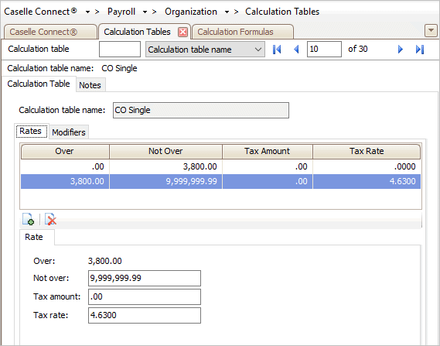Click the Tax rate input field
This screenshot has height=346, width=440.
(x=145, y=315)
